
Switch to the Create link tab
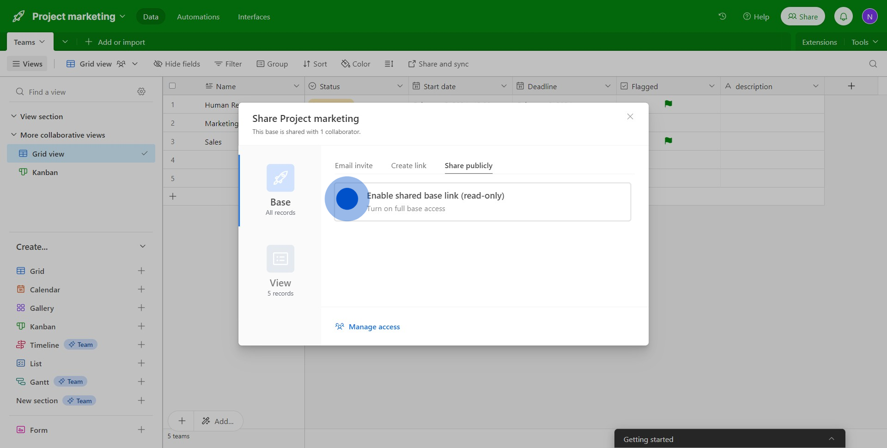pyautogui.click(x=408, y=166)
